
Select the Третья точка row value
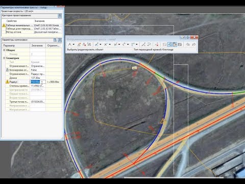click(x=38, y=102)
